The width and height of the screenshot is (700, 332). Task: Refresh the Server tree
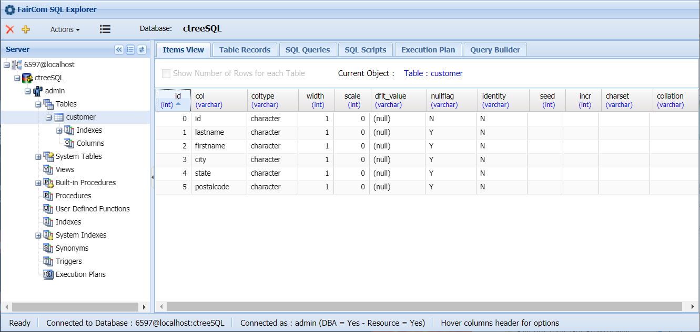tap(141, 49)
